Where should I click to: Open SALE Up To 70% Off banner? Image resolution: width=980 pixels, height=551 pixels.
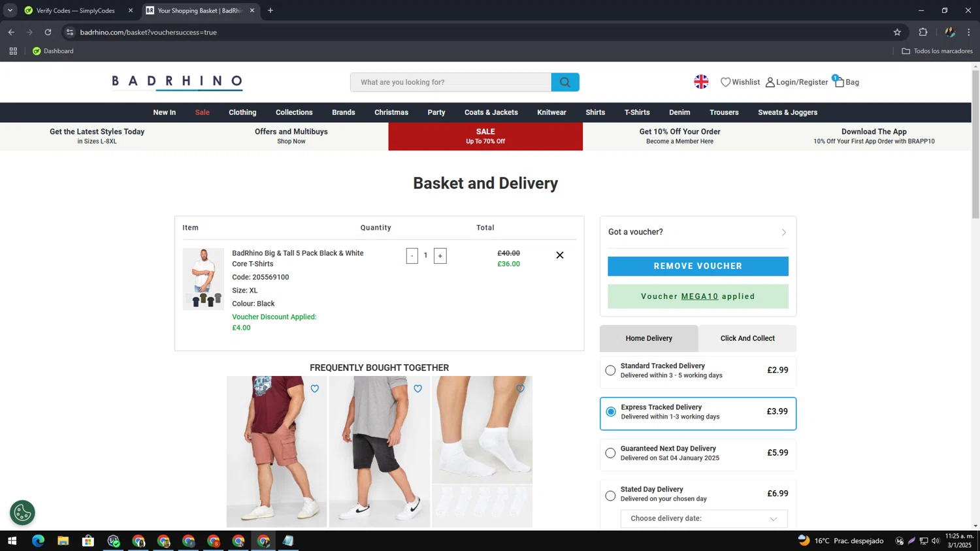point(485,136)
